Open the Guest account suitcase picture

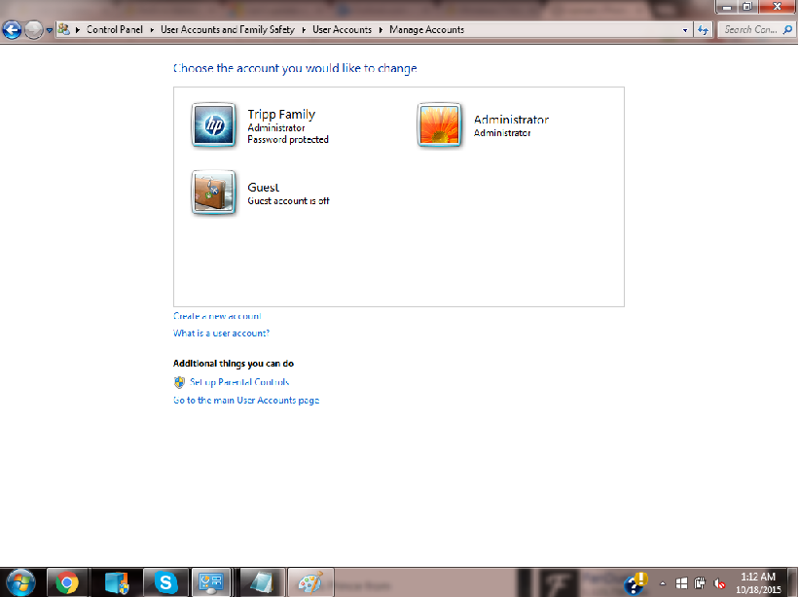214,193
